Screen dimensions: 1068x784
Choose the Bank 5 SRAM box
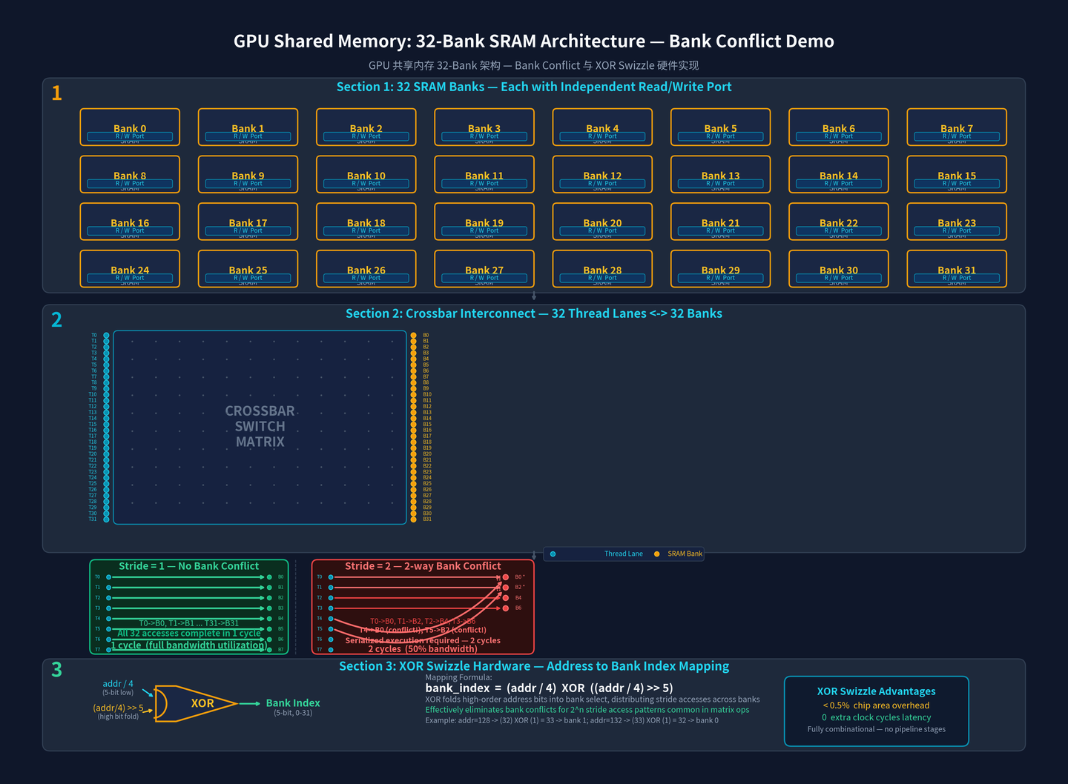pos(720,127)
